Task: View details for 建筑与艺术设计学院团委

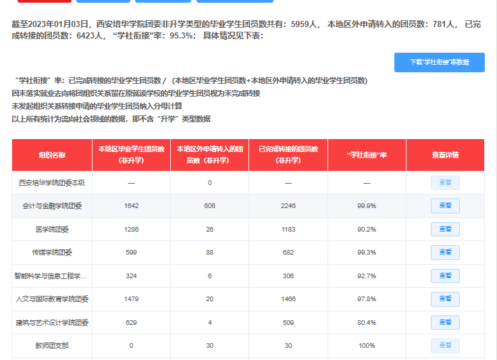Action: point(445,322)
